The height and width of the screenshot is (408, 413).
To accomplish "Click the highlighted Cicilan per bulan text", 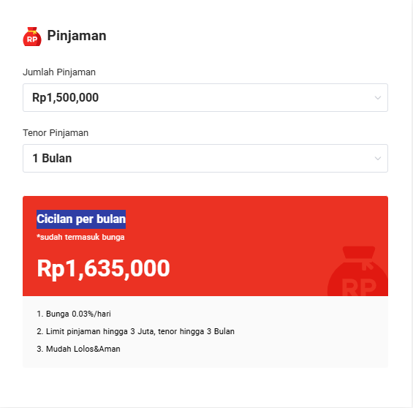I will (81, 219).
